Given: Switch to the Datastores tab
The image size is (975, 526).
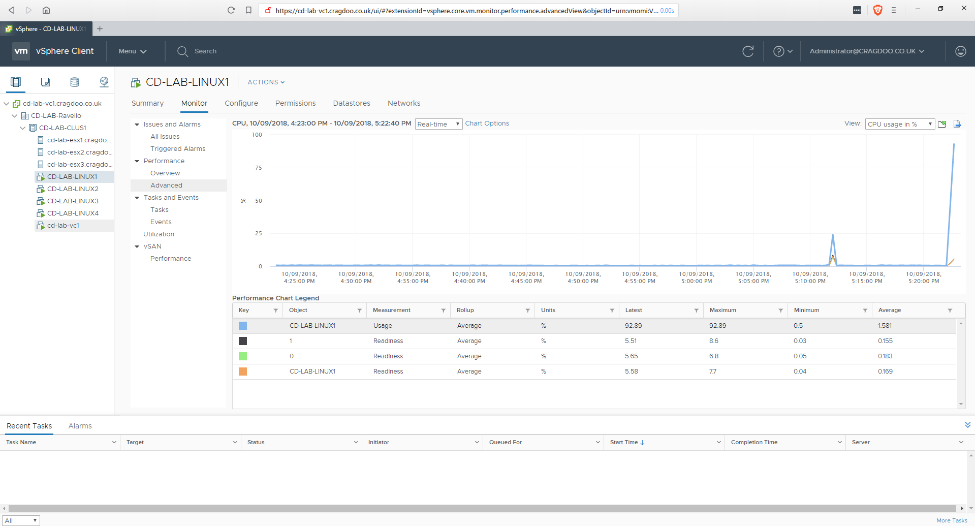Looking at the screenshot, I should tap(352, 103).
